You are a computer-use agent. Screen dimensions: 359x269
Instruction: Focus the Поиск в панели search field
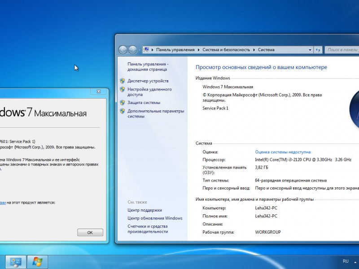(x=342, y=50)
